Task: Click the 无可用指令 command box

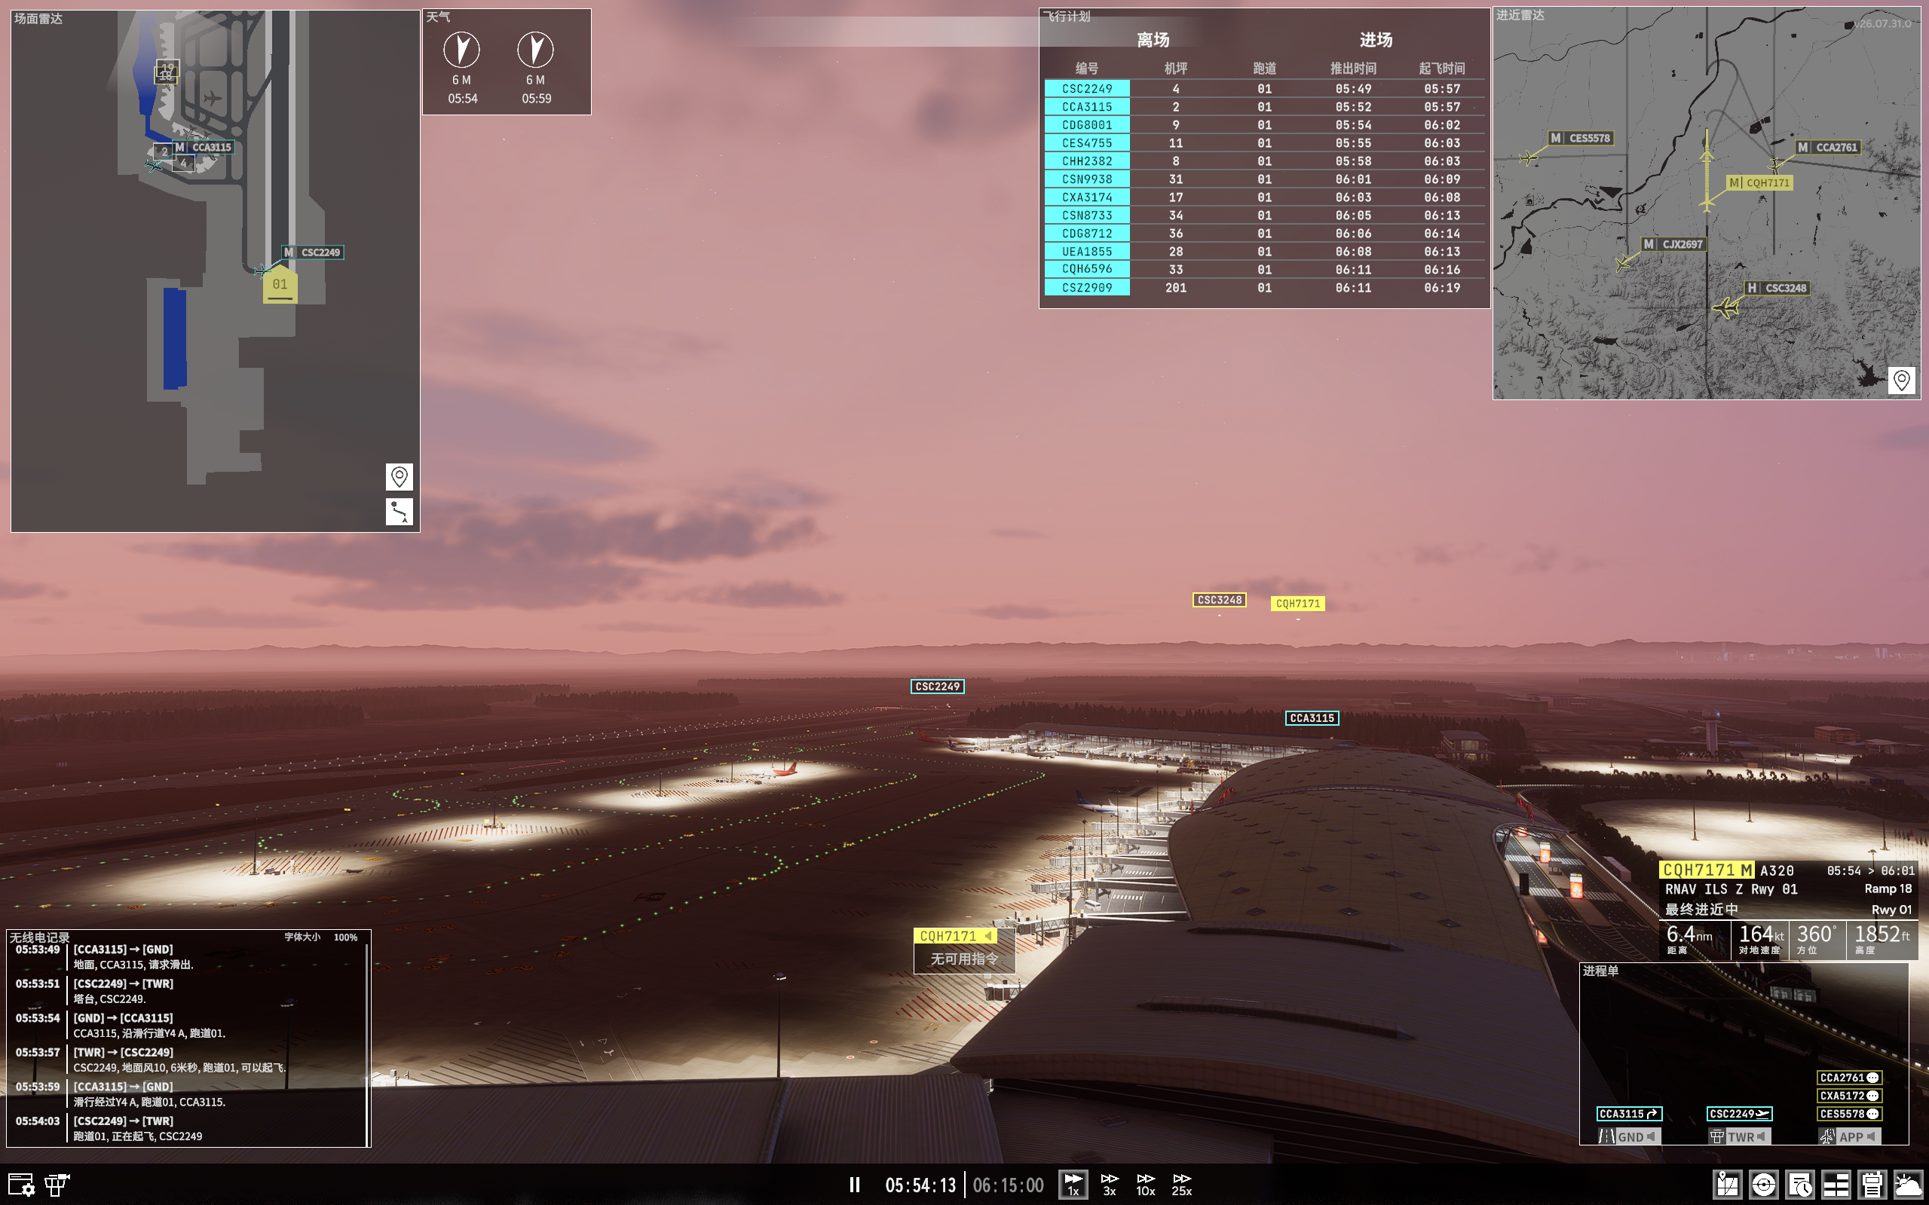Action: click(965, 959)
